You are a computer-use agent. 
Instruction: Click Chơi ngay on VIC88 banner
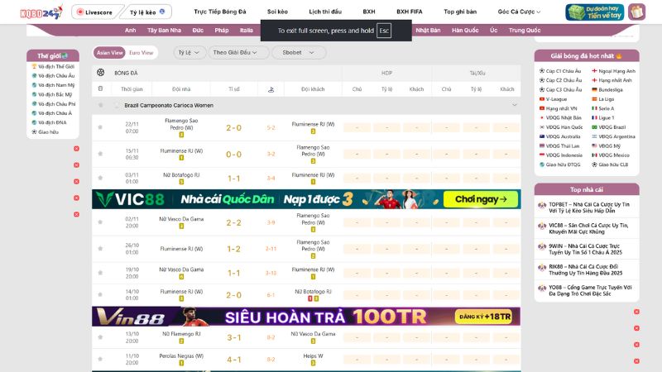[481, 199]
